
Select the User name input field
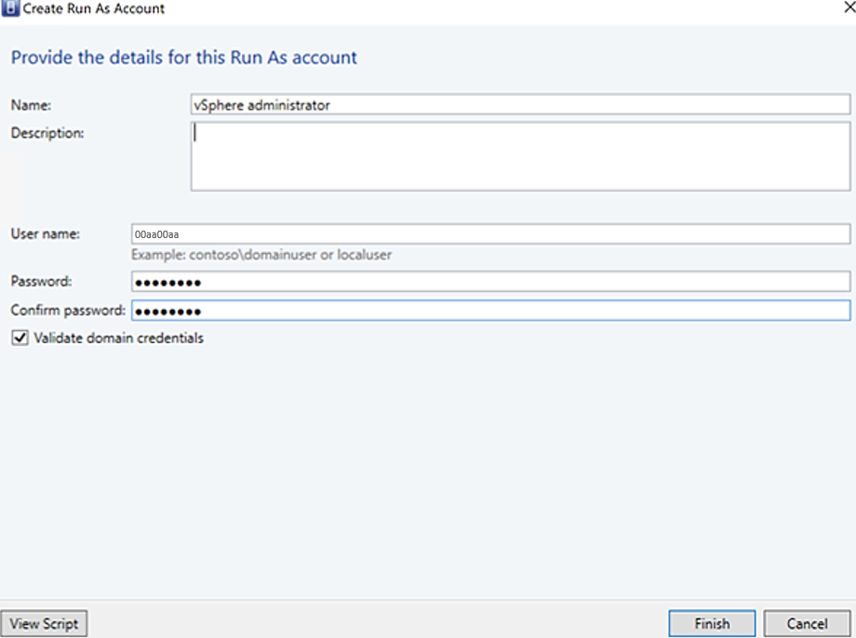point(490,234)
